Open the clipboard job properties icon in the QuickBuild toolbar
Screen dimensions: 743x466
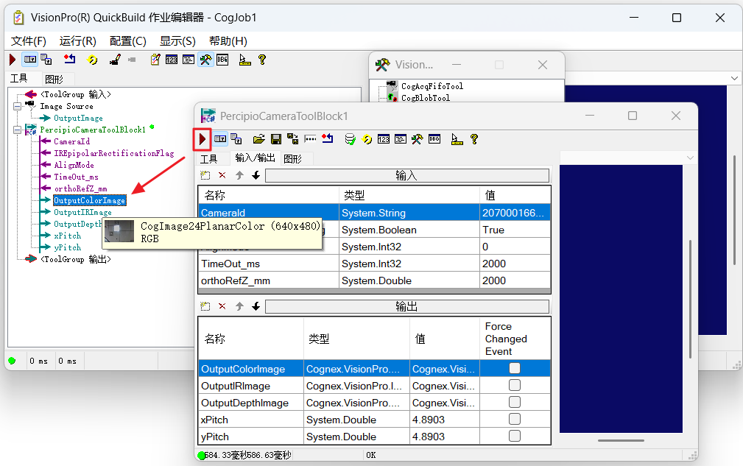click(155, 60)
